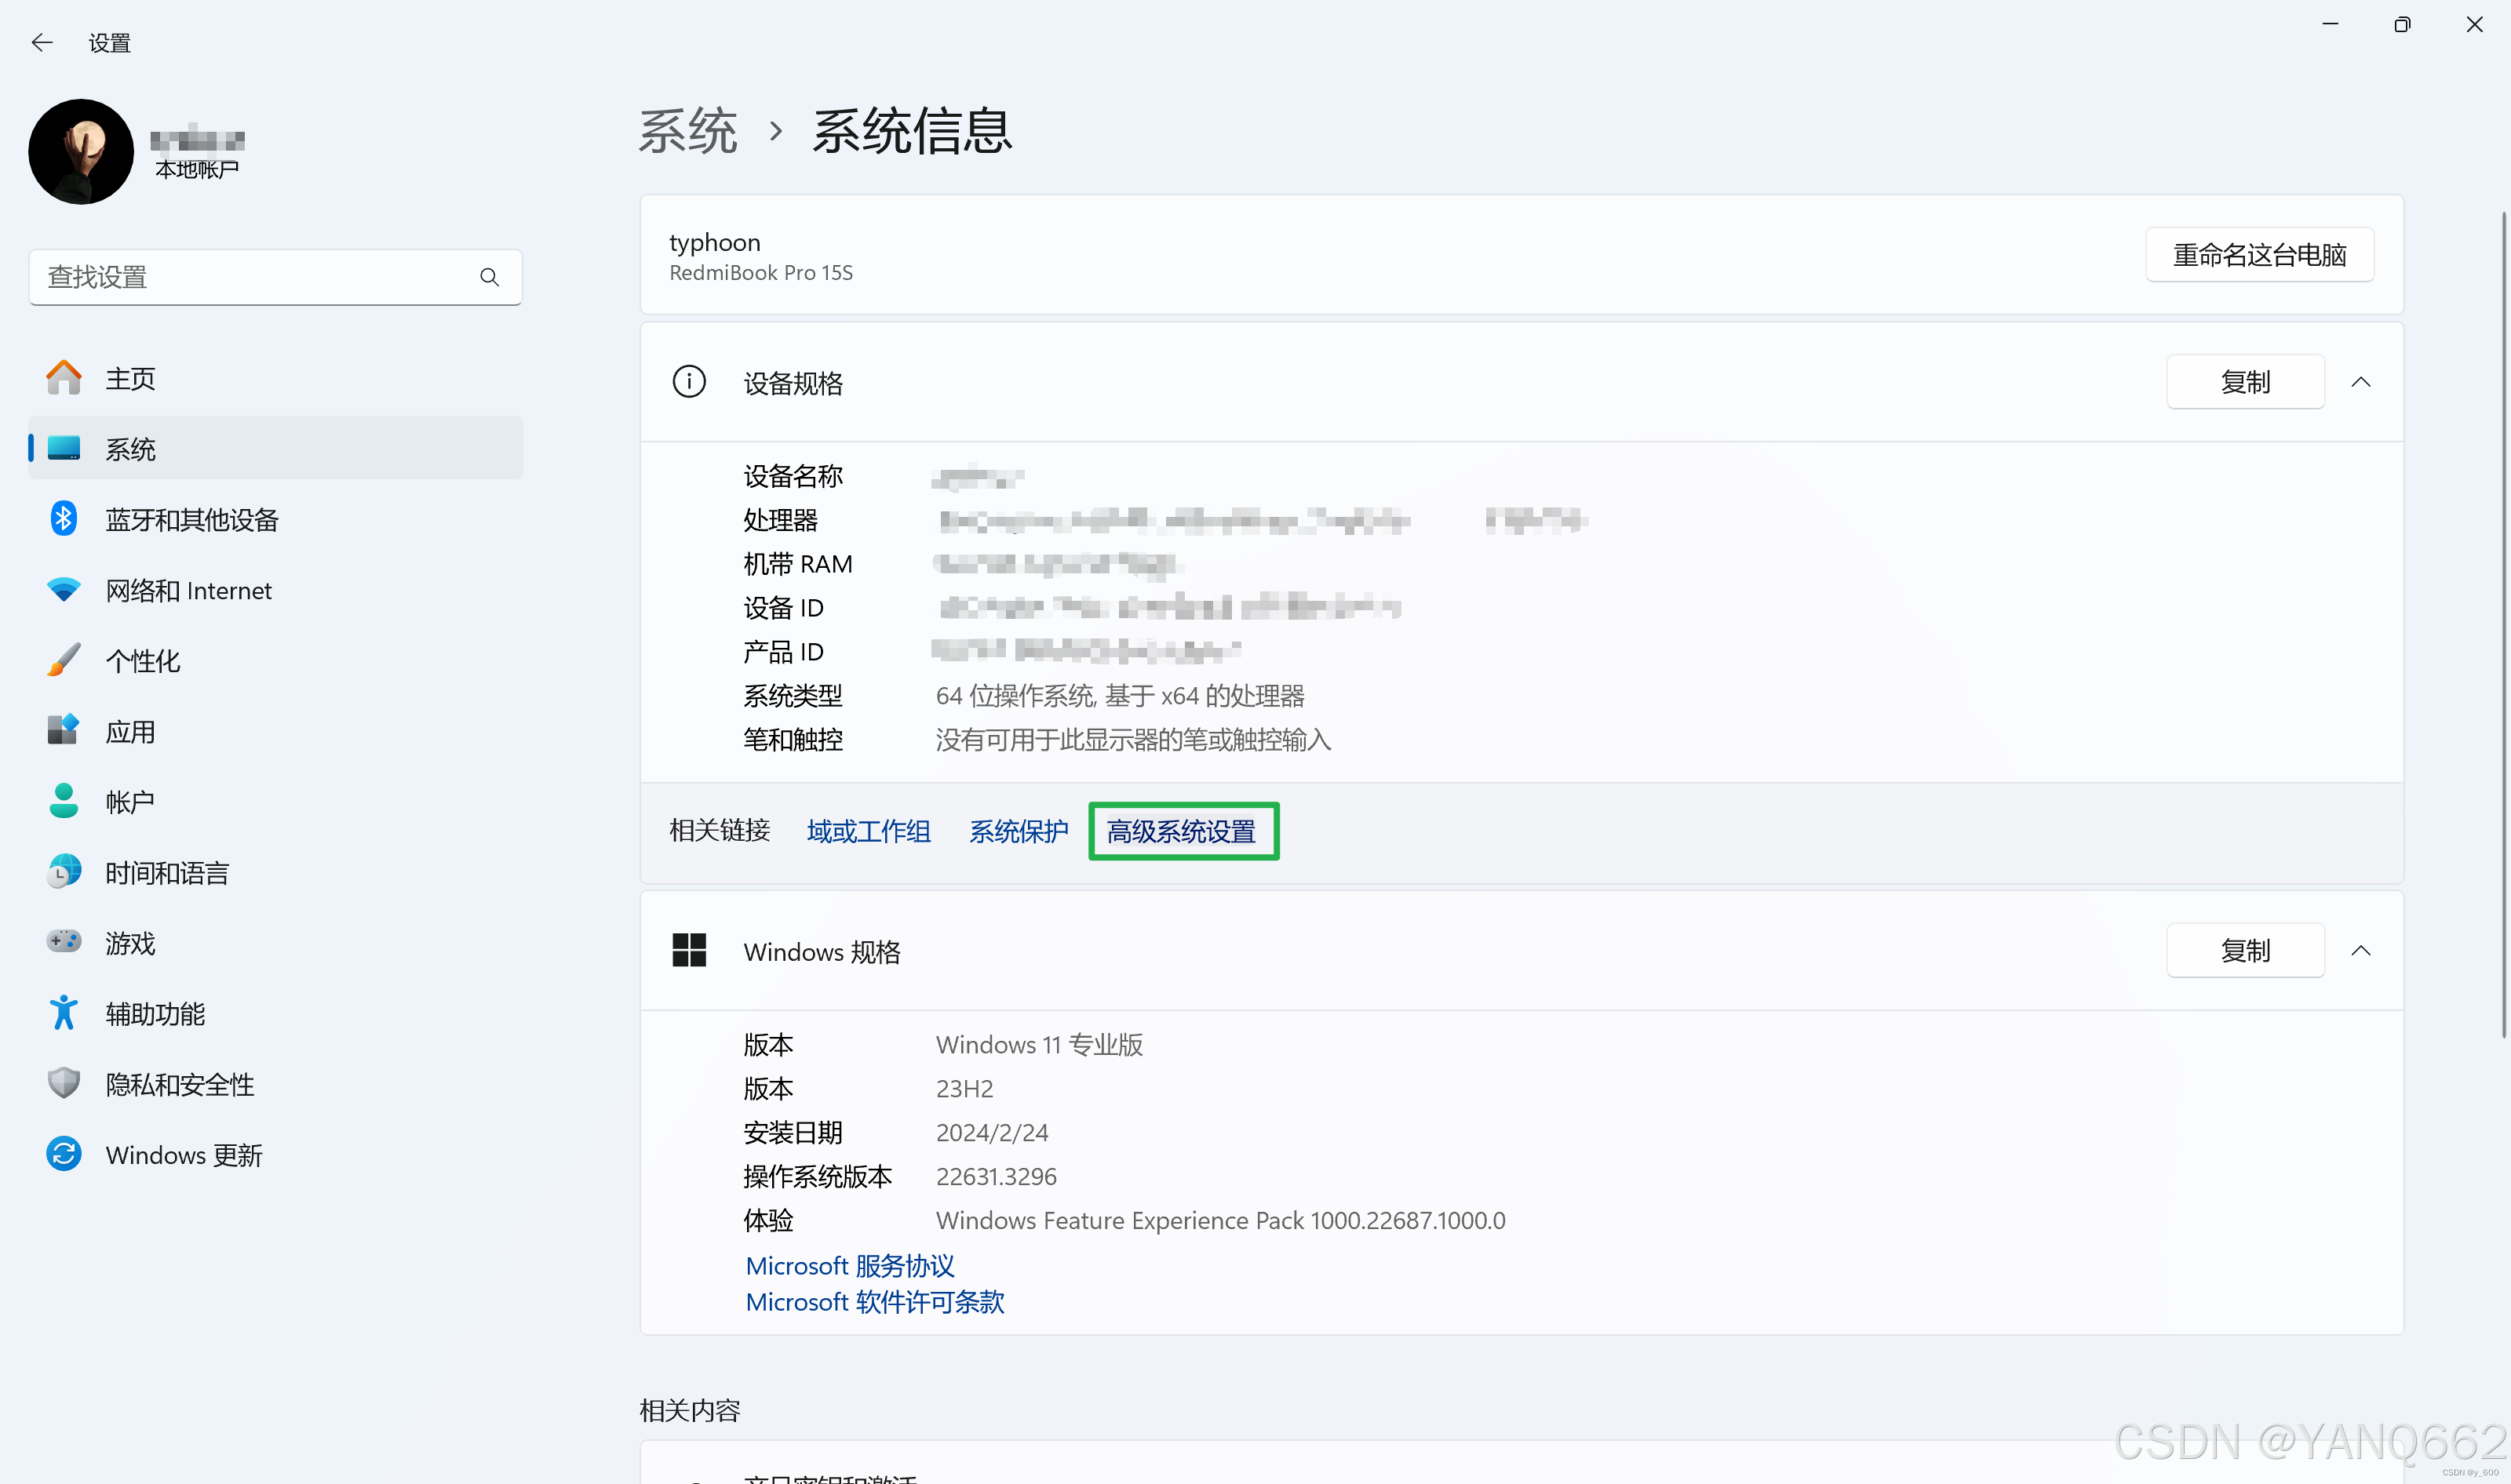
Task: Open the Accounts (帐户) menu item
Action: (x=130, y=801)
